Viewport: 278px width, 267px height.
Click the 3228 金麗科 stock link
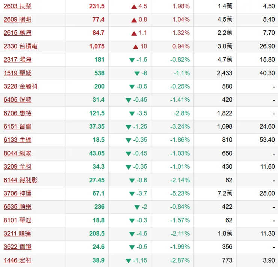pyautogui.click(x=20, y=87)
